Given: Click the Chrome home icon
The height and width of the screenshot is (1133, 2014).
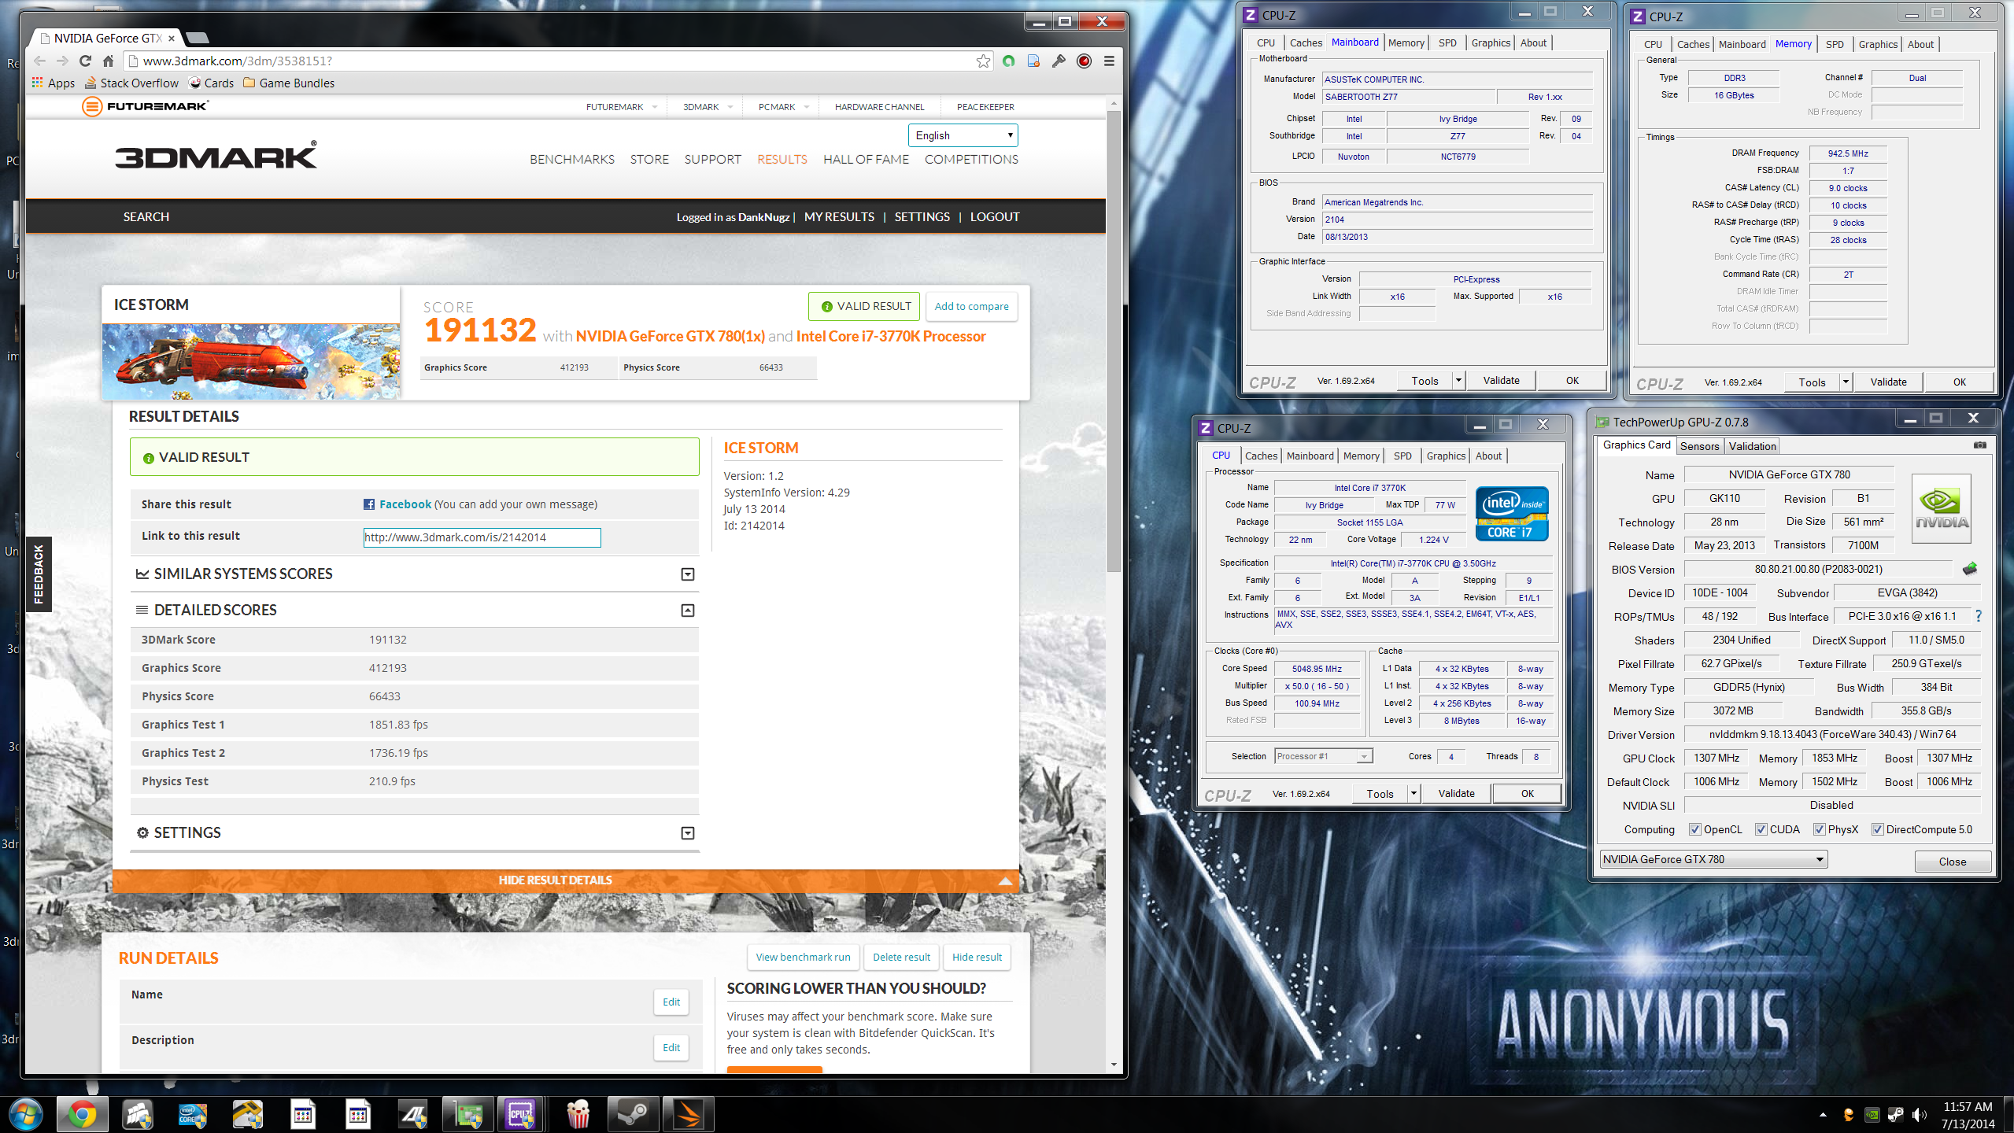Looking at the screenshot, I should [x=109, y=61].
